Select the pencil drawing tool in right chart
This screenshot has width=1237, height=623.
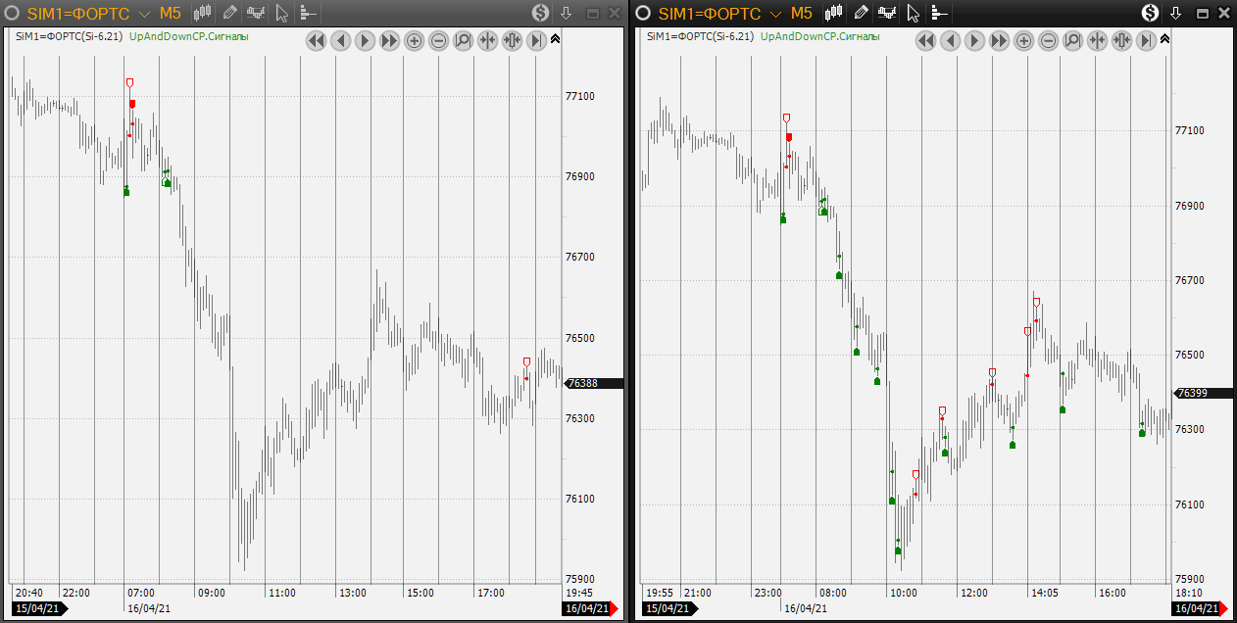(x=862, y=13)
